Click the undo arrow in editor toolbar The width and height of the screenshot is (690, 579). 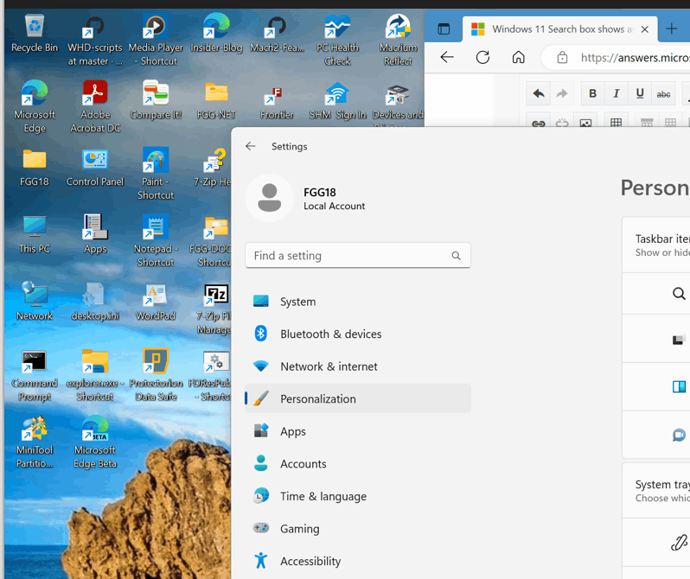[539, 93]
